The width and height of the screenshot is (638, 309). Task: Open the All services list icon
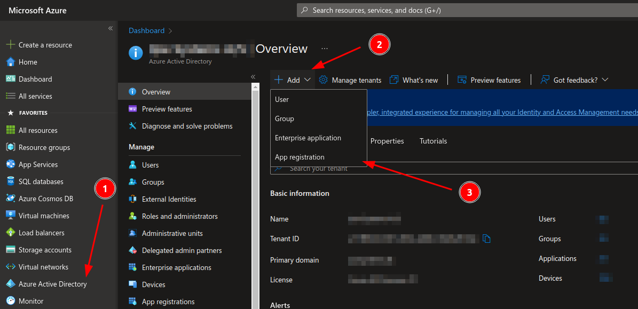11,97
